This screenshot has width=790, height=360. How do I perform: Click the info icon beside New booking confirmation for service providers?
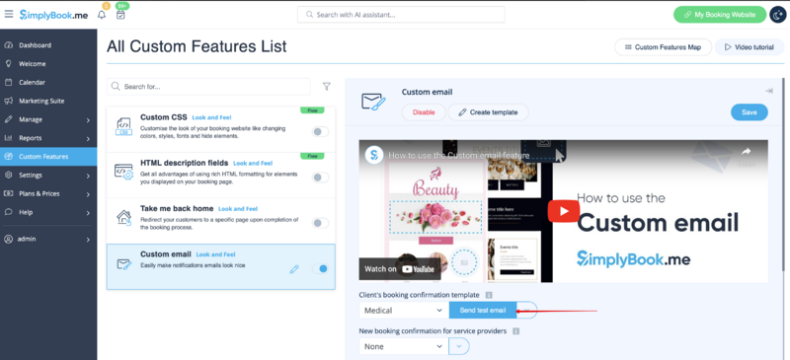pos(515,331)
